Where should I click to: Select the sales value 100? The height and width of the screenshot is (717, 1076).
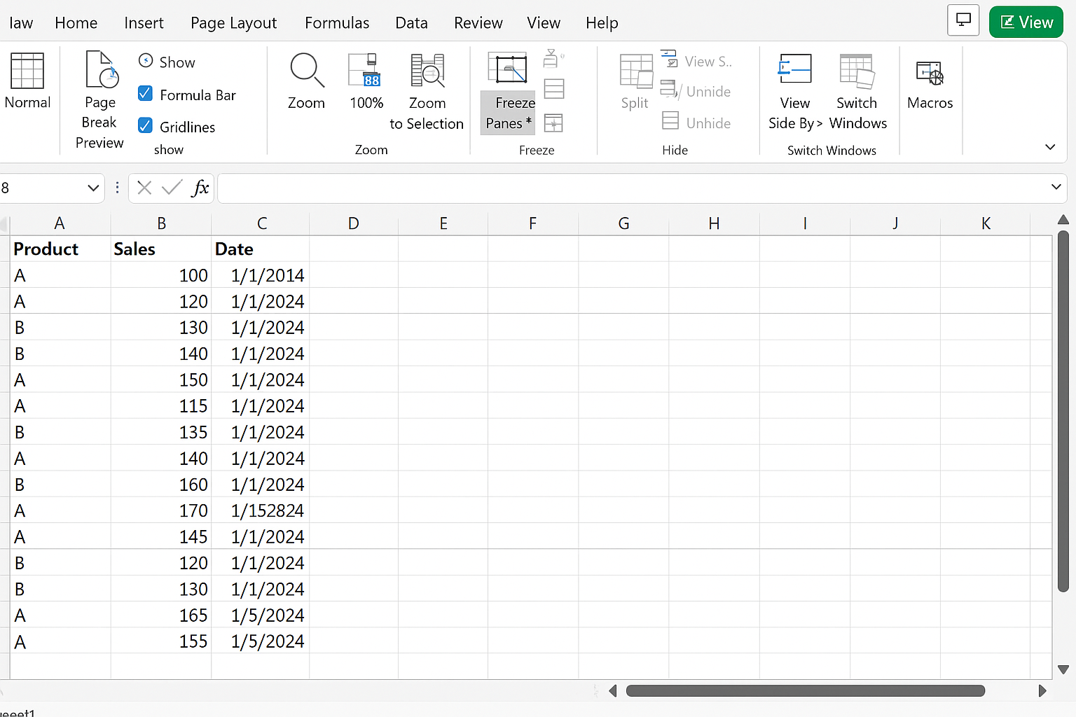pos(161,275)
